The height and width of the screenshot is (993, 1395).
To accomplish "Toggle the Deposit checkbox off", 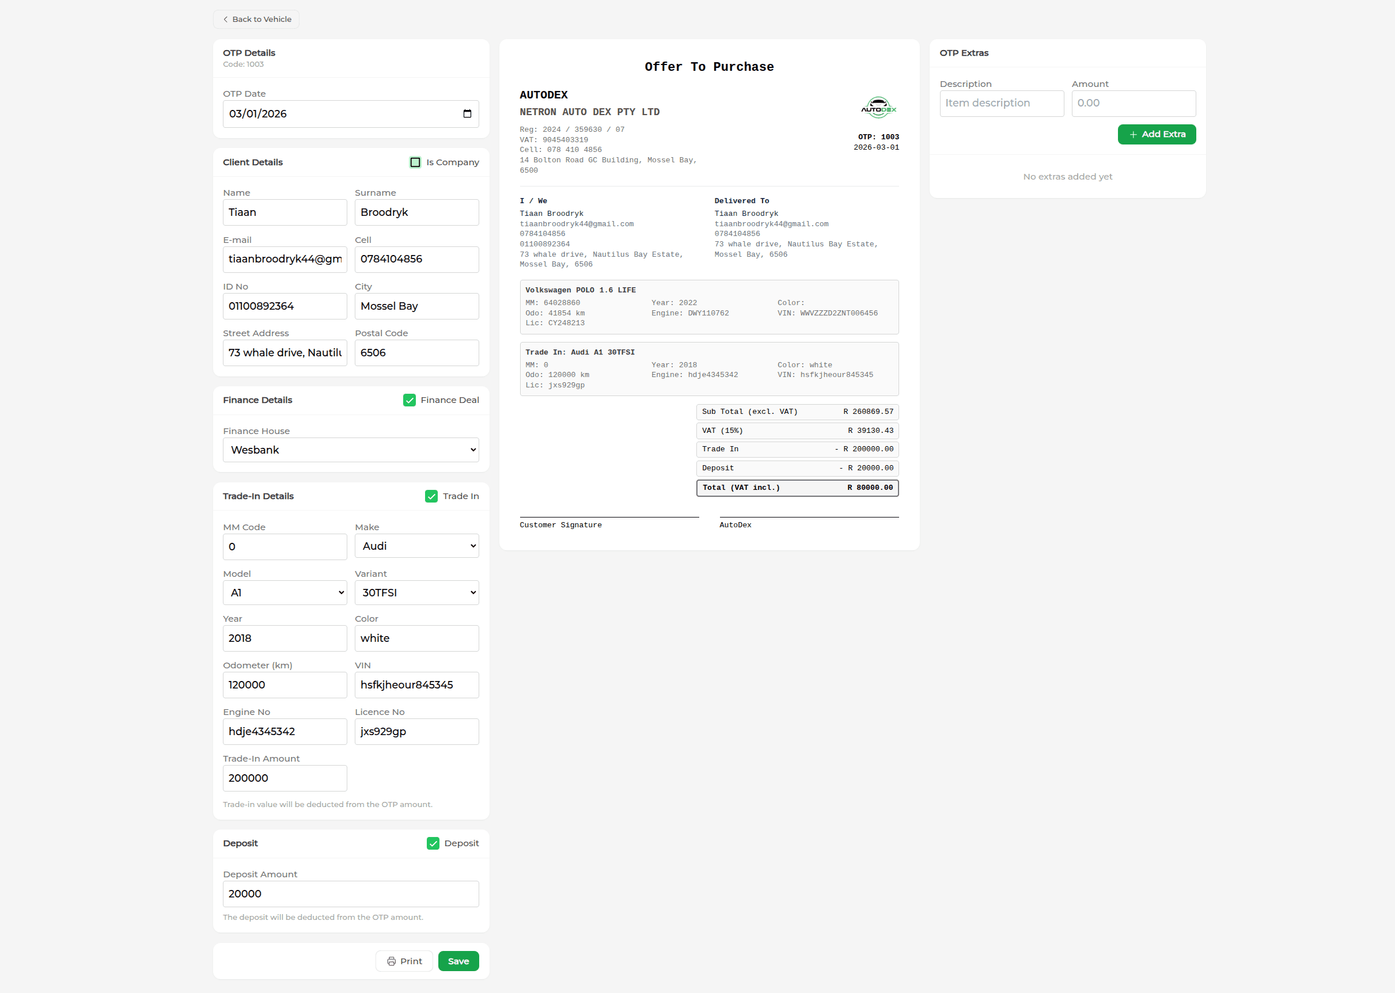I will 433,843.
